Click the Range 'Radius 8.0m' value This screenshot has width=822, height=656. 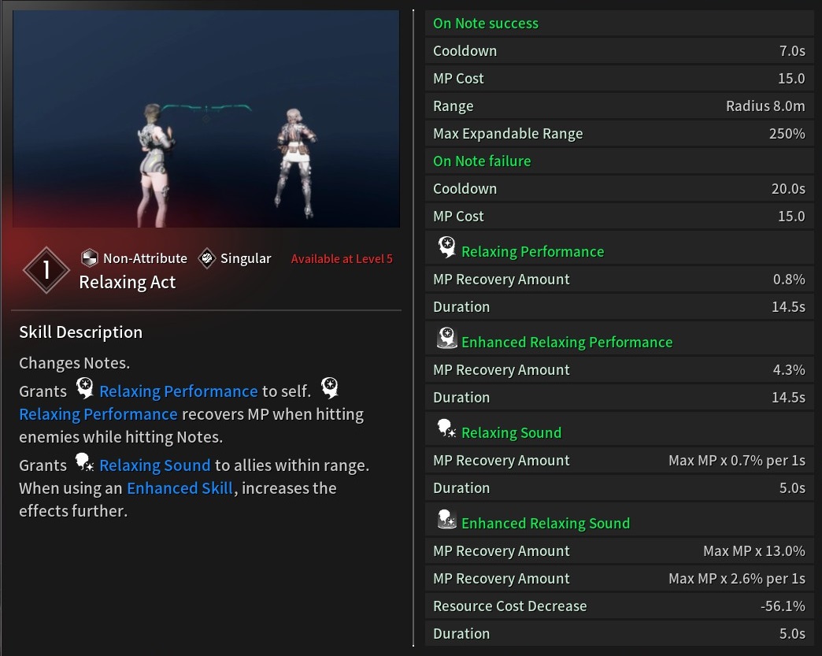765,106
